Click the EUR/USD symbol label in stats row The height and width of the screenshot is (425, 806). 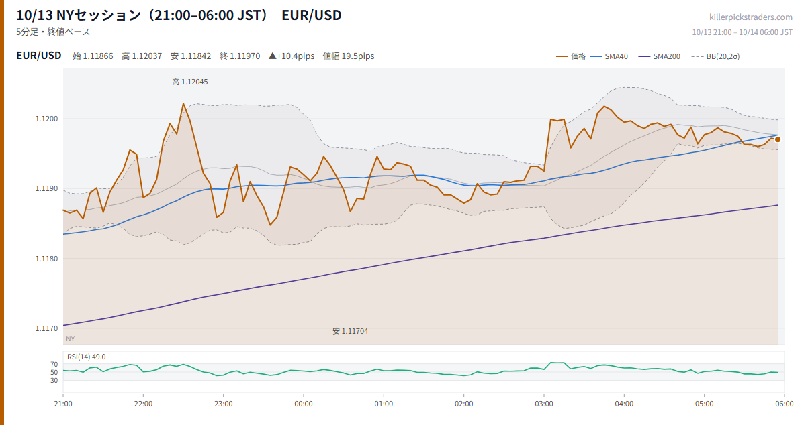39,56
